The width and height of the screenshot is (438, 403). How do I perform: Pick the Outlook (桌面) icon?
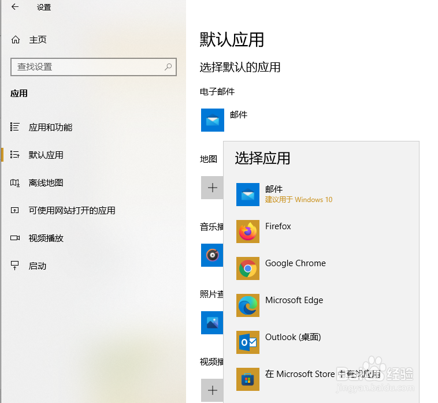tap(248, 342)
